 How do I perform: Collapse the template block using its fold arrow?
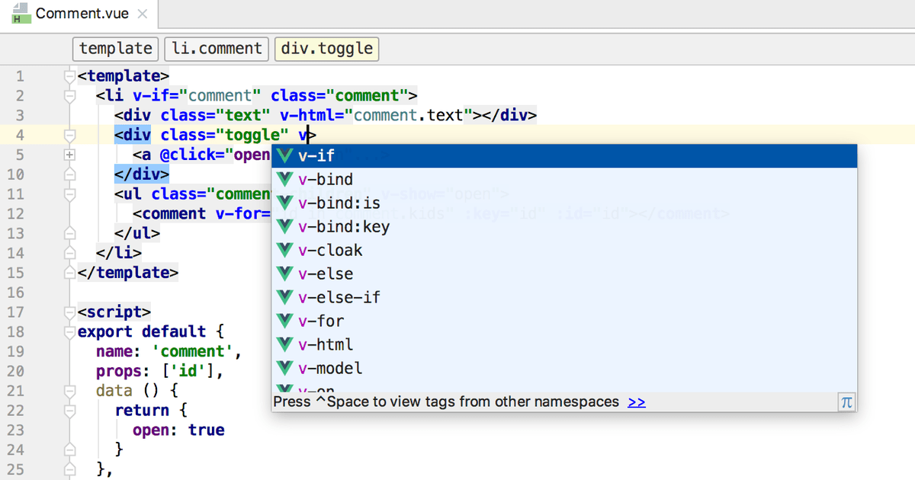click(69, 75)
